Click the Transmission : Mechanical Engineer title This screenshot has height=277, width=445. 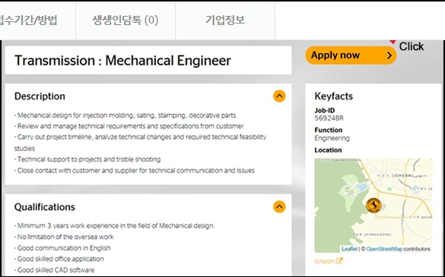point(122,61)
